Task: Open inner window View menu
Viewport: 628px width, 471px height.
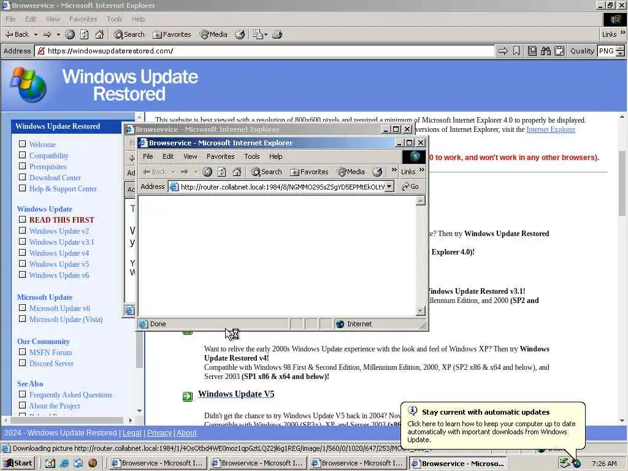Action: click(190, 156)
